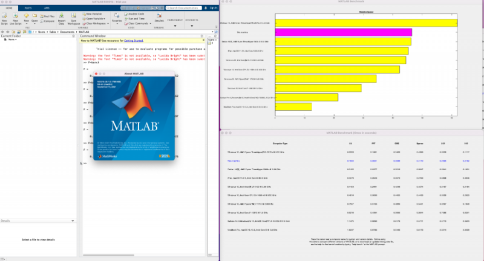Launch Simulink from the toolstrip
This screenshot has width=484, height=261.
pos(159,18)
